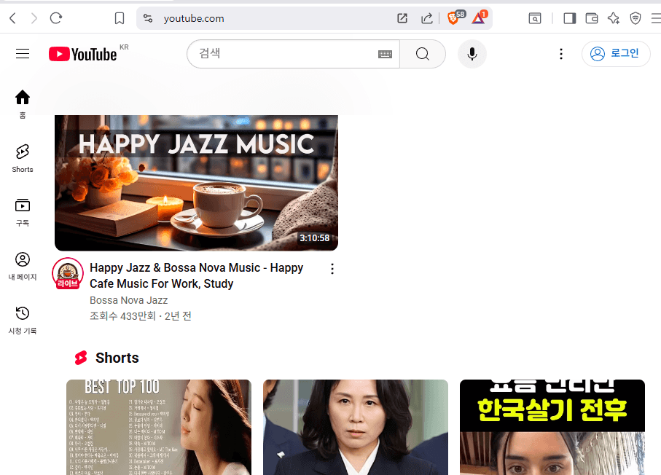Open the tab search icon in toolbar
Viewport: 661px width, 475px height.
click(535, 18)
